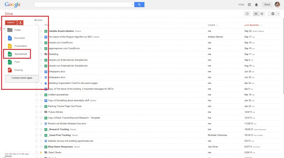
Task: Open pageonepower.com CrawlErrors spreadsheet
Action: tap(64, 48)
